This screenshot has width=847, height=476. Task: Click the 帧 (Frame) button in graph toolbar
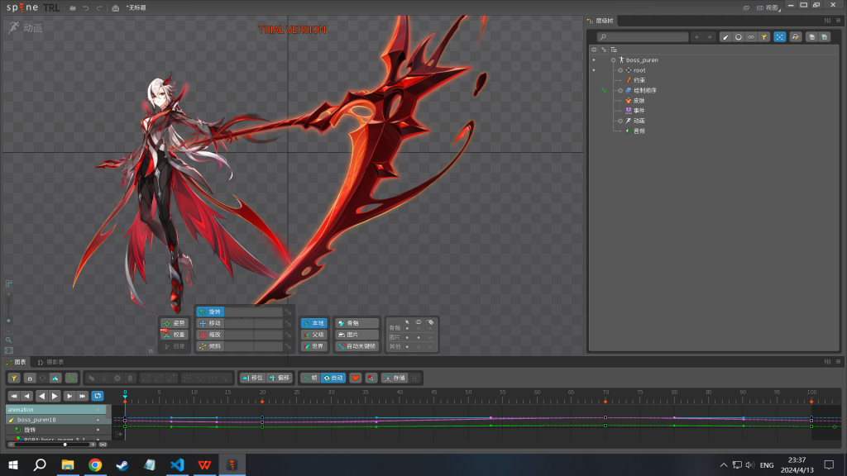point(310,378)
